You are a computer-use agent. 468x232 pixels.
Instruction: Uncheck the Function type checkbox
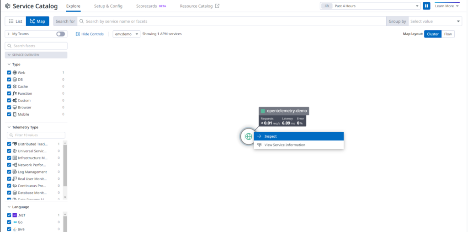click(9, 93)
